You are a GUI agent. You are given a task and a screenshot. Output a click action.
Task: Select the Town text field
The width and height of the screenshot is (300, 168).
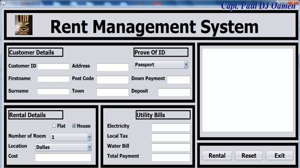click(112, 92)
